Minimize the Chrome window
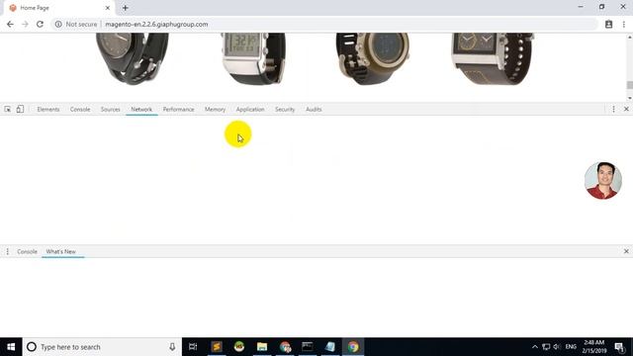633x356 pixels. pos(581,7)
